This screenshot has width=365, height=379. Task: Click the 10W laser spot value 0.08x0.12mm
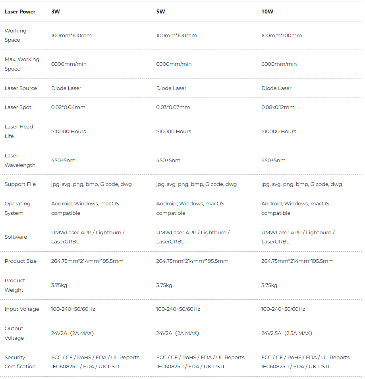click(x=278, y=107)
